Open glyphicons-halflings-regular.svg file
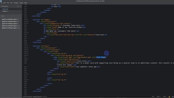 (10, 21)
